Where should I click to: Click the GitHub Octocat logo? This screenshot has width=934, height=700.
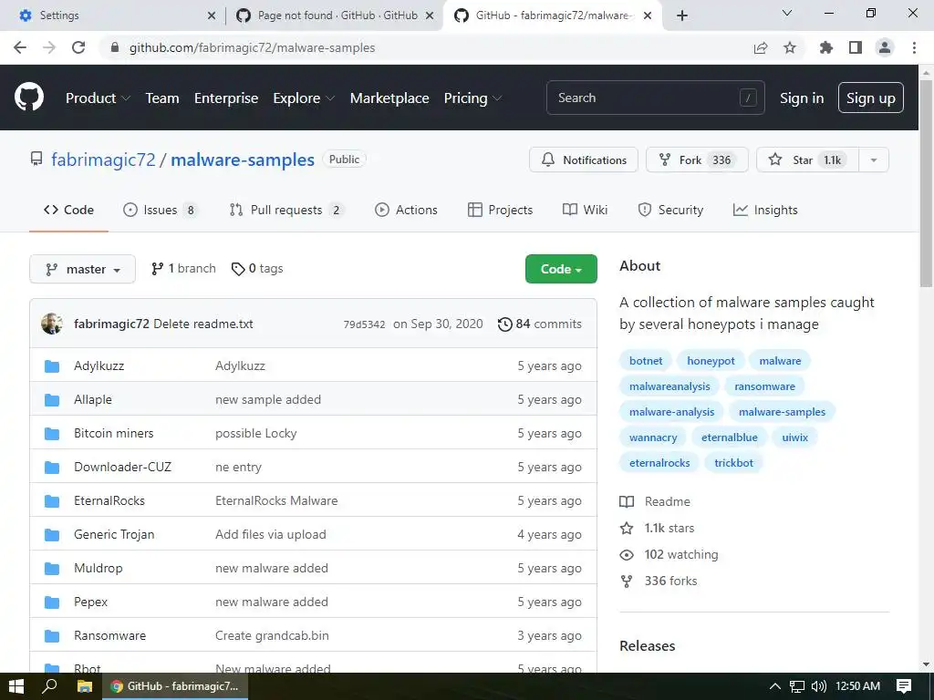coord(28,98)
